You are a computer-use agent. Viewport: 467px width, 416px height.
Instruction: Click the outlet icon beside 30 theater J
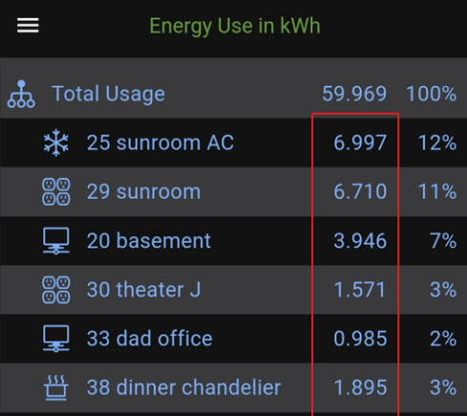56,290
